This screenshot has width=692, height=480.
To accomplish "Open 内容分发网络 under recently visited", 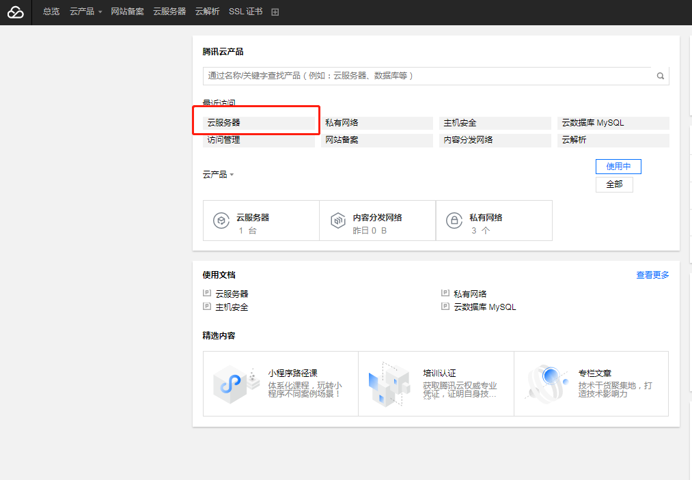I will [x=495, y=140].
